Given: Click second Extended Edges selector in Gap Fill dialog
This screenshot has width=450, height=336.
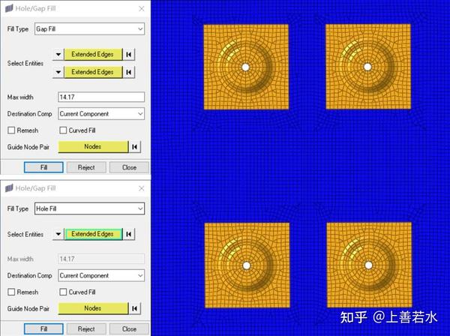Looking at the screenshot, I should [x=93, y=72].
